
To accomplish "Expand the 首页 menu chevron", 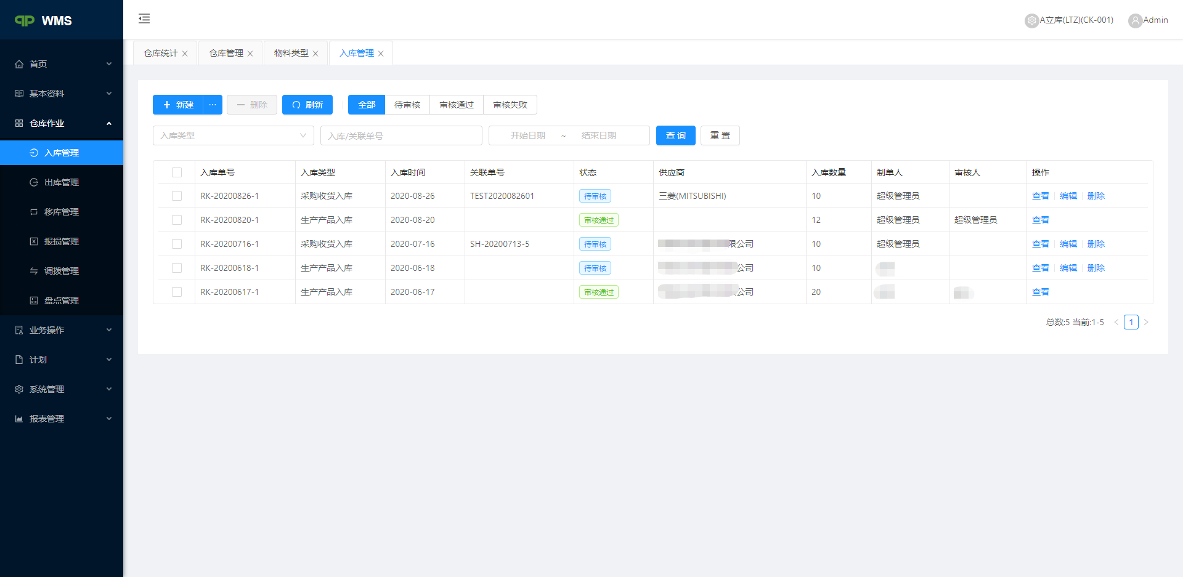I will [109, 64].
